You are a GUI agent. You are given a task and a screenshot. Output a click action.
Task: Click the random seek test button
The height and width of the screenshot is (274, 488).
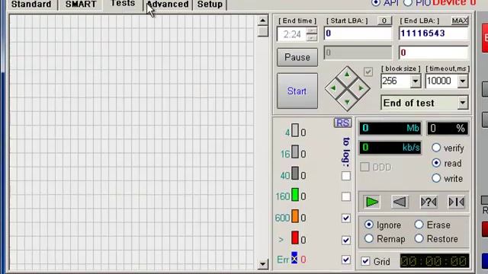click(x=429, y=202)
